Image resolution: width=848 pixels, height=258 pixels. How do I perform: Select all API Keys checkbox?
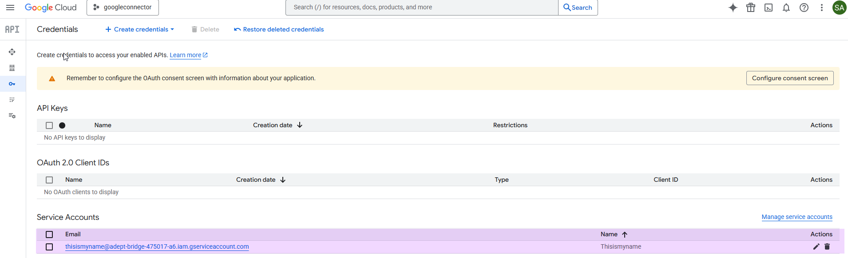[49, 125]
